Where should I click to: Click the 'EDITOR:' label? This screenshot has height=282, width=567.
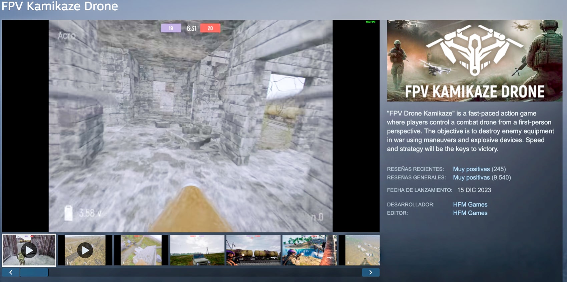coord(397,213)
